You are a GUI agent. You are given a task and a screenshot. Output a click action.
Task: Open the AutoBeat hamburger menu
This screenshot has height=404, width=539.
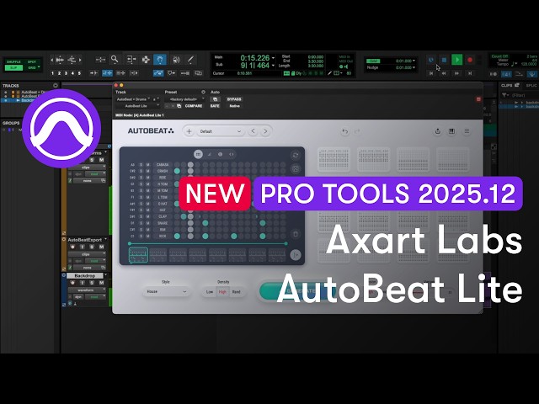[467, 131]
